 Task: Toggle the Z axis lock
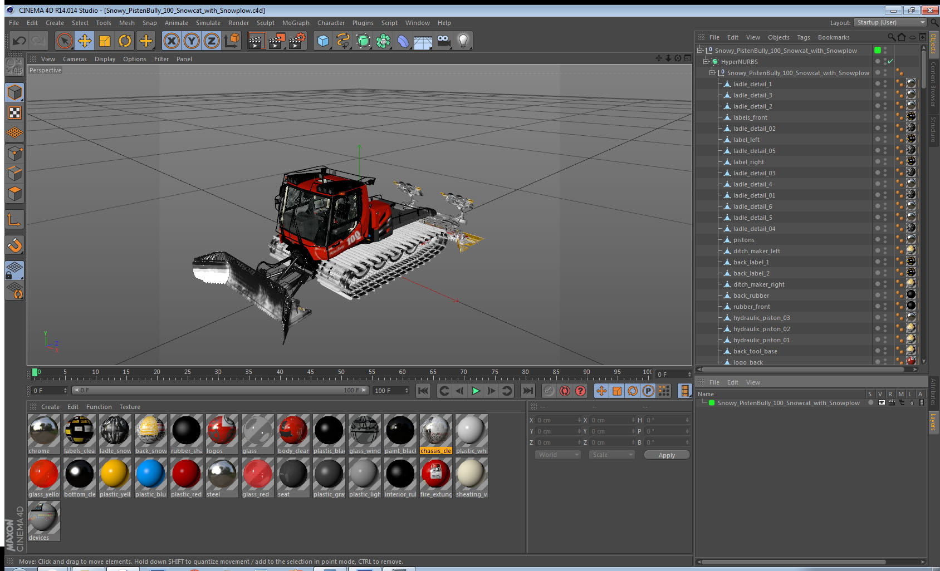(x=212, y=41)
